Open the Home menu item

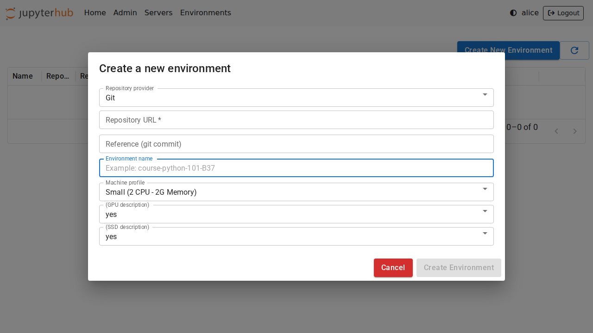(95, 13)
